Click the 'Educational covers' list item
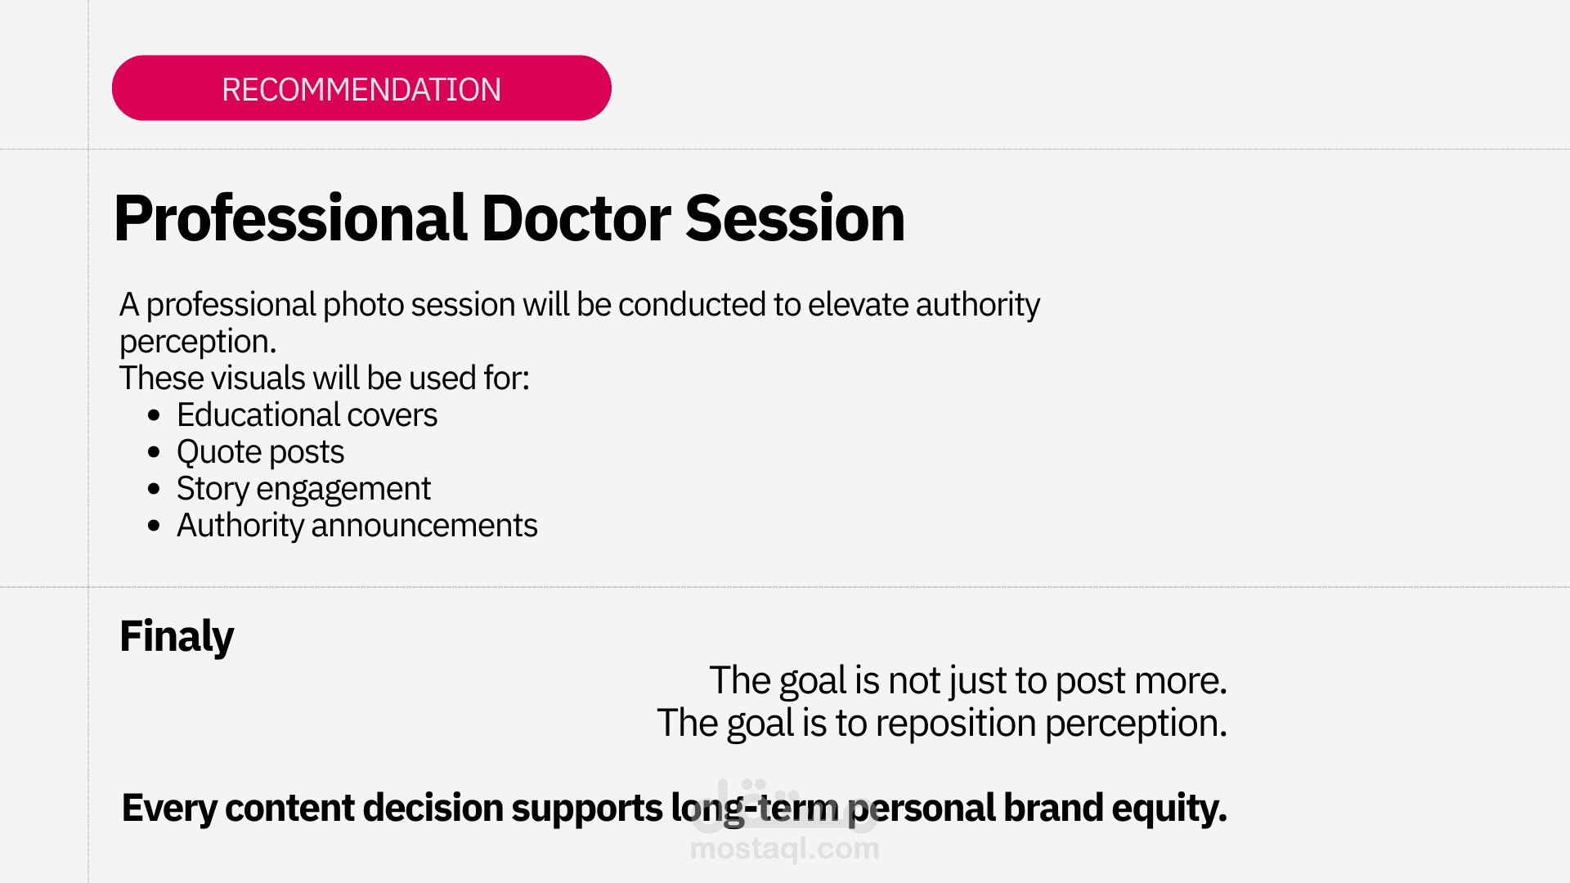 click(x=307, y=415)
